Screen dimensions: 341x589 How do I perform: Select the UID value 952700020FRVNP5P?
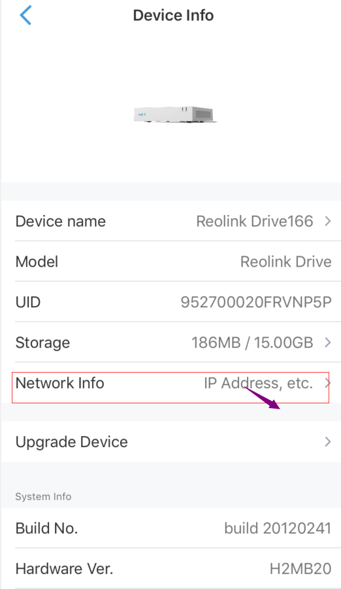(x=256, y=302)
